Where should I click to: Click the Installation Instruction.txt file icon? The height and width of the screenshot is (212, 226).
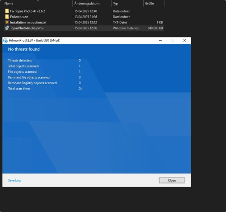(7, 22)
